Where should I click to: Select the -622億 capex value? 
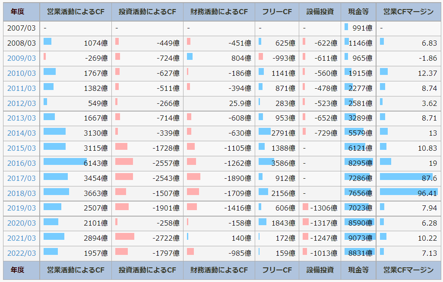click(x=326, y=43)
